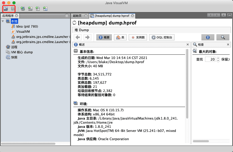This screenshot has height=152, width=233.
Task: Click the greyed-out Save snapshot toolbar icon
Action: tap(13, 9)
